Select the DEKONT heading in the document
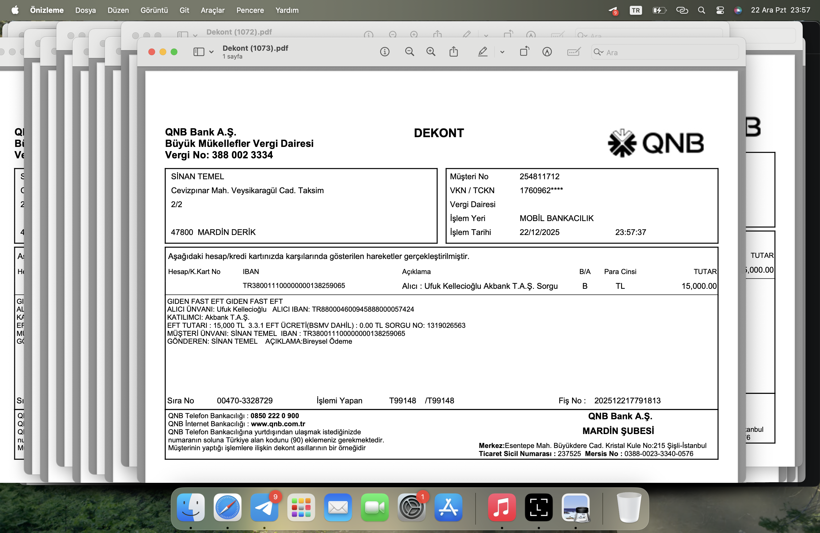 click(x=439, y=133)
